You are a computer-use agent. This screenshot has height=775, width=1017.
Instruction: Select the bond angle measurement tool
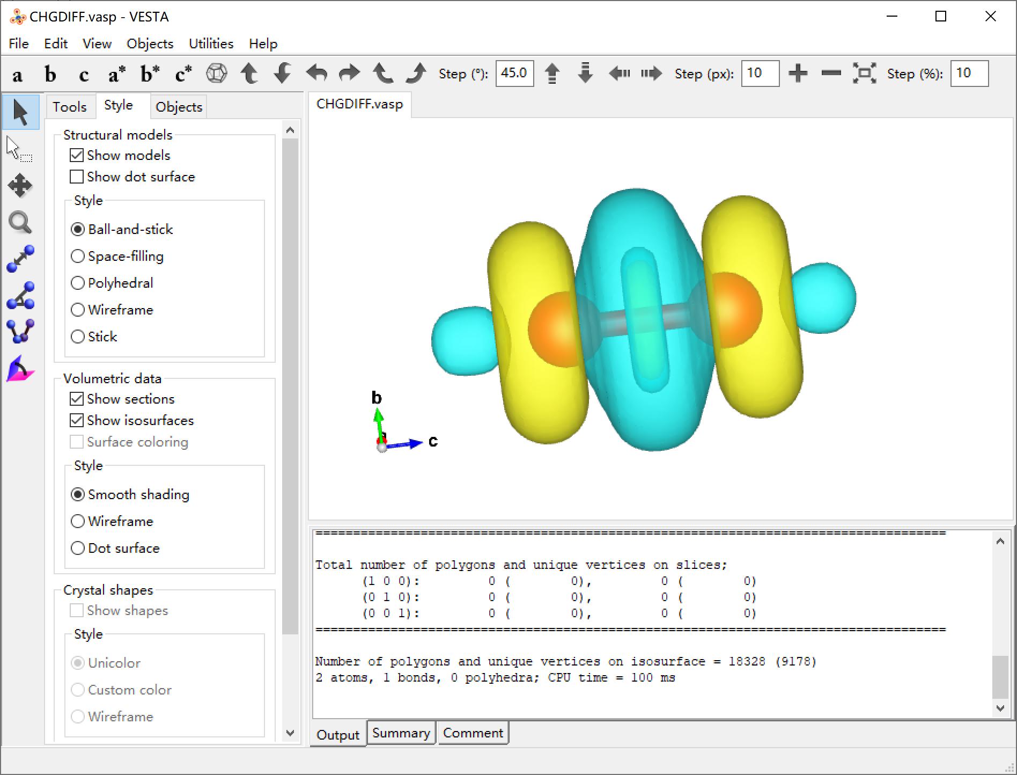point(20,295)
